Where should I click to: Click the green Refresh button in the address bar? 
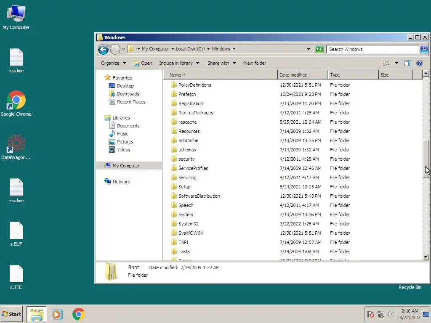319,49
